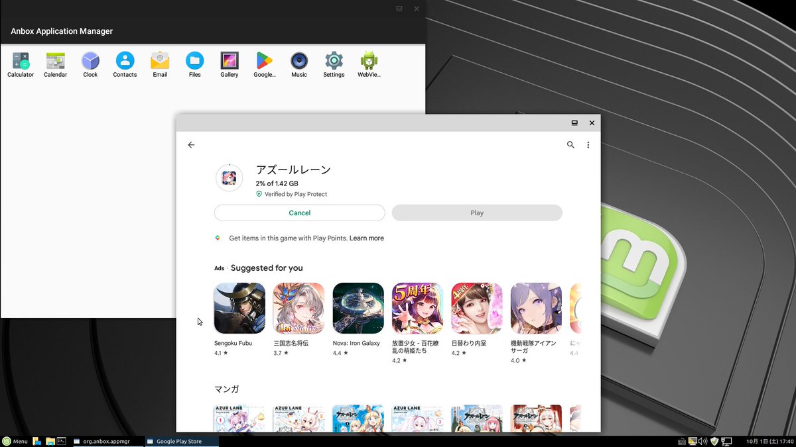
Task: Click the Verified by Play Protect shield
Action: tap(259, 194)
